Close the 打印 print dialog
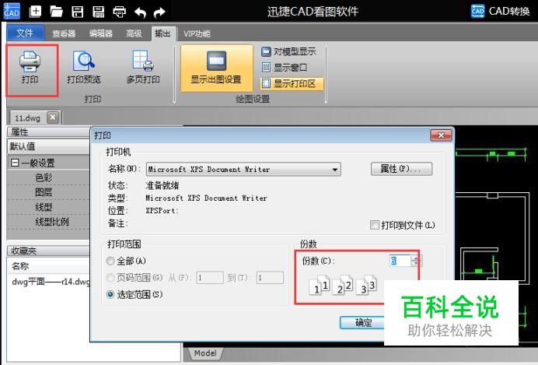This screenshot has height=365, width=538. pos(442,135)
